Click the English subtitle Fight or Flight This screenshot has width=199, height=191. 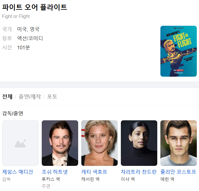pyautogui.click(x=16, y=16)
